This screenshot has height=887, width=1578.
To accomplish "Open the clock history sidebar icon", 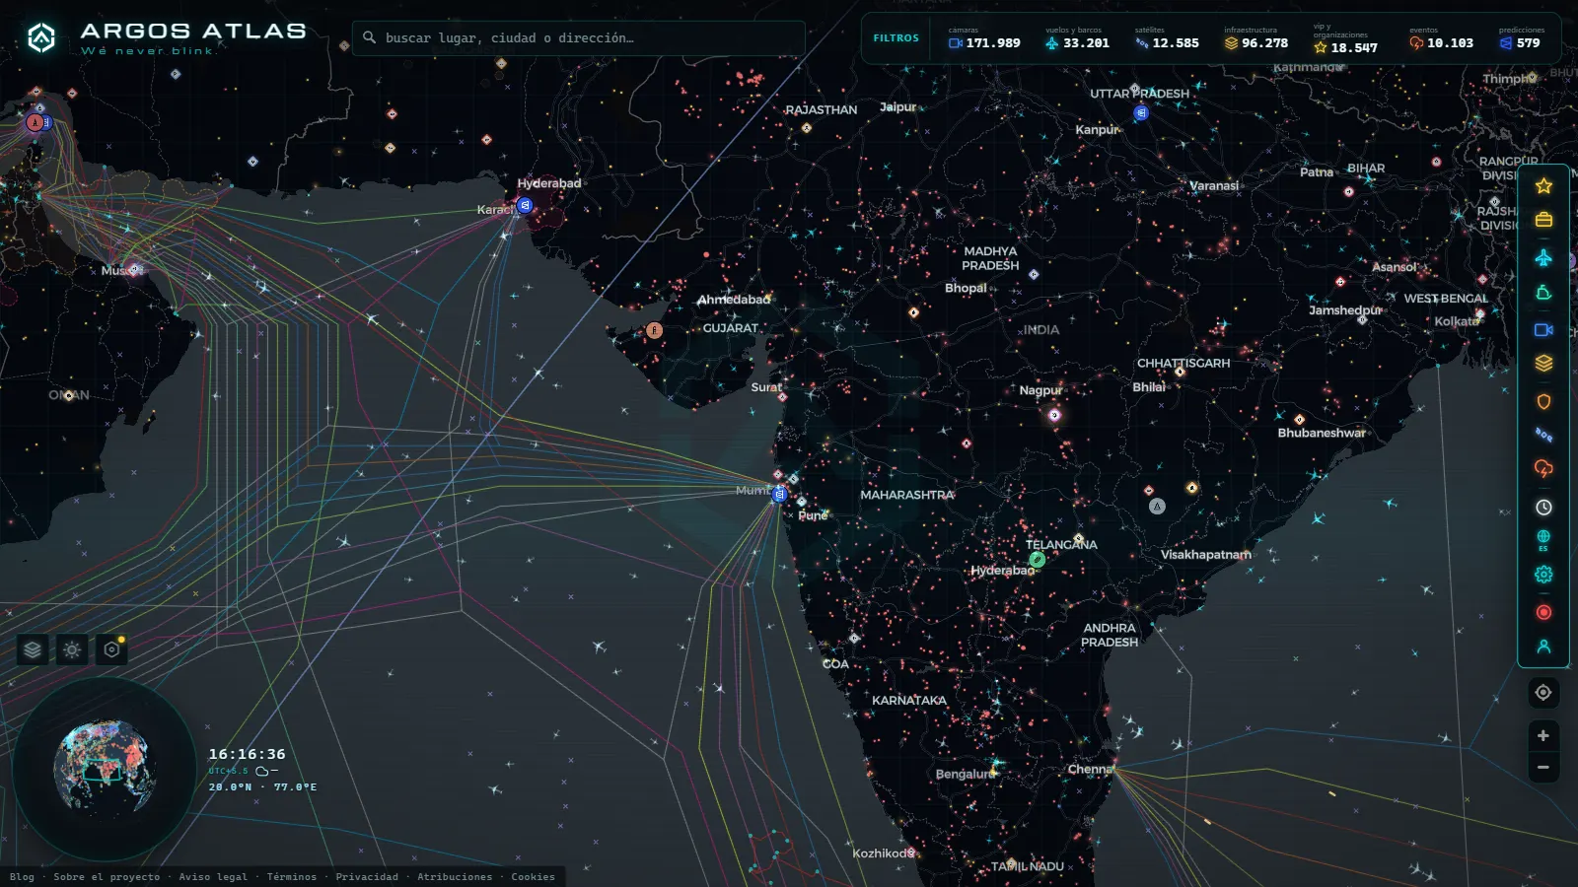I will (1543, 508).
